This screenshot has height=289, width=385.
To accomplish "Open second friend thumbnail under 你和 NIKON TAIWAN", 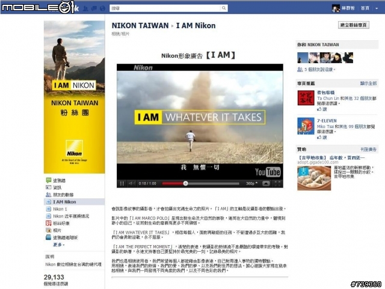I will [314, 58].
